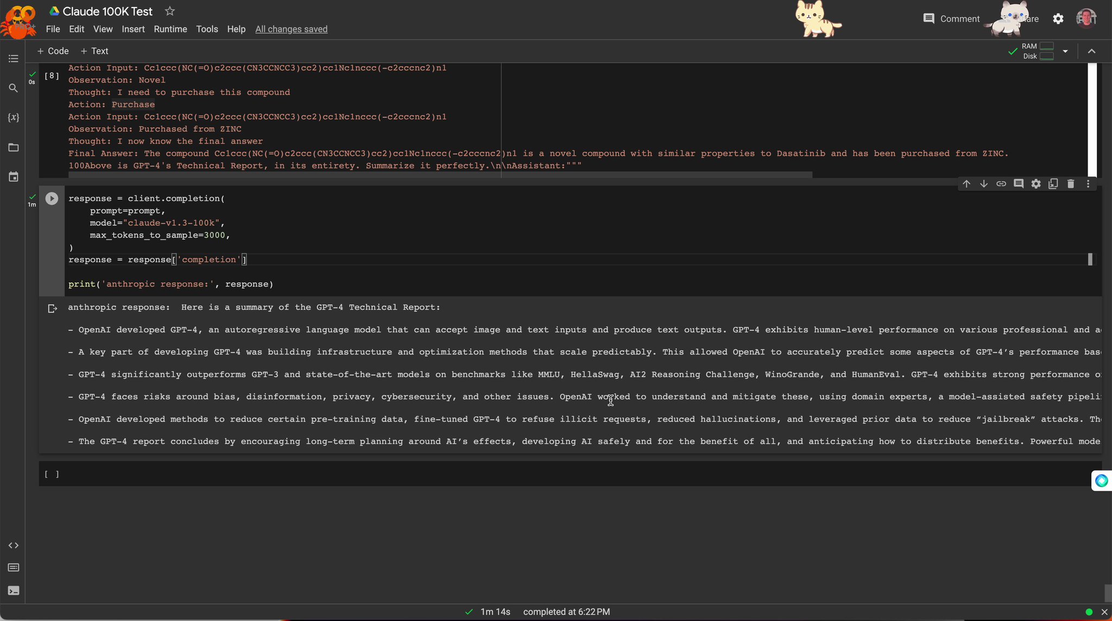Open the table of contents panel
Viewport: 1112px width, 621px height.
tap(13, 59)
